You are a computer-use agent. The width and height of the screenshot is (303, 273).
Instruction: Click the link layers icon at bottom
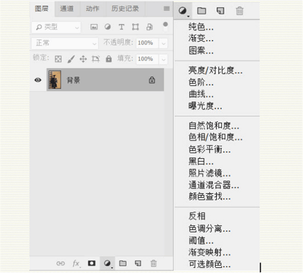[61, 263]
